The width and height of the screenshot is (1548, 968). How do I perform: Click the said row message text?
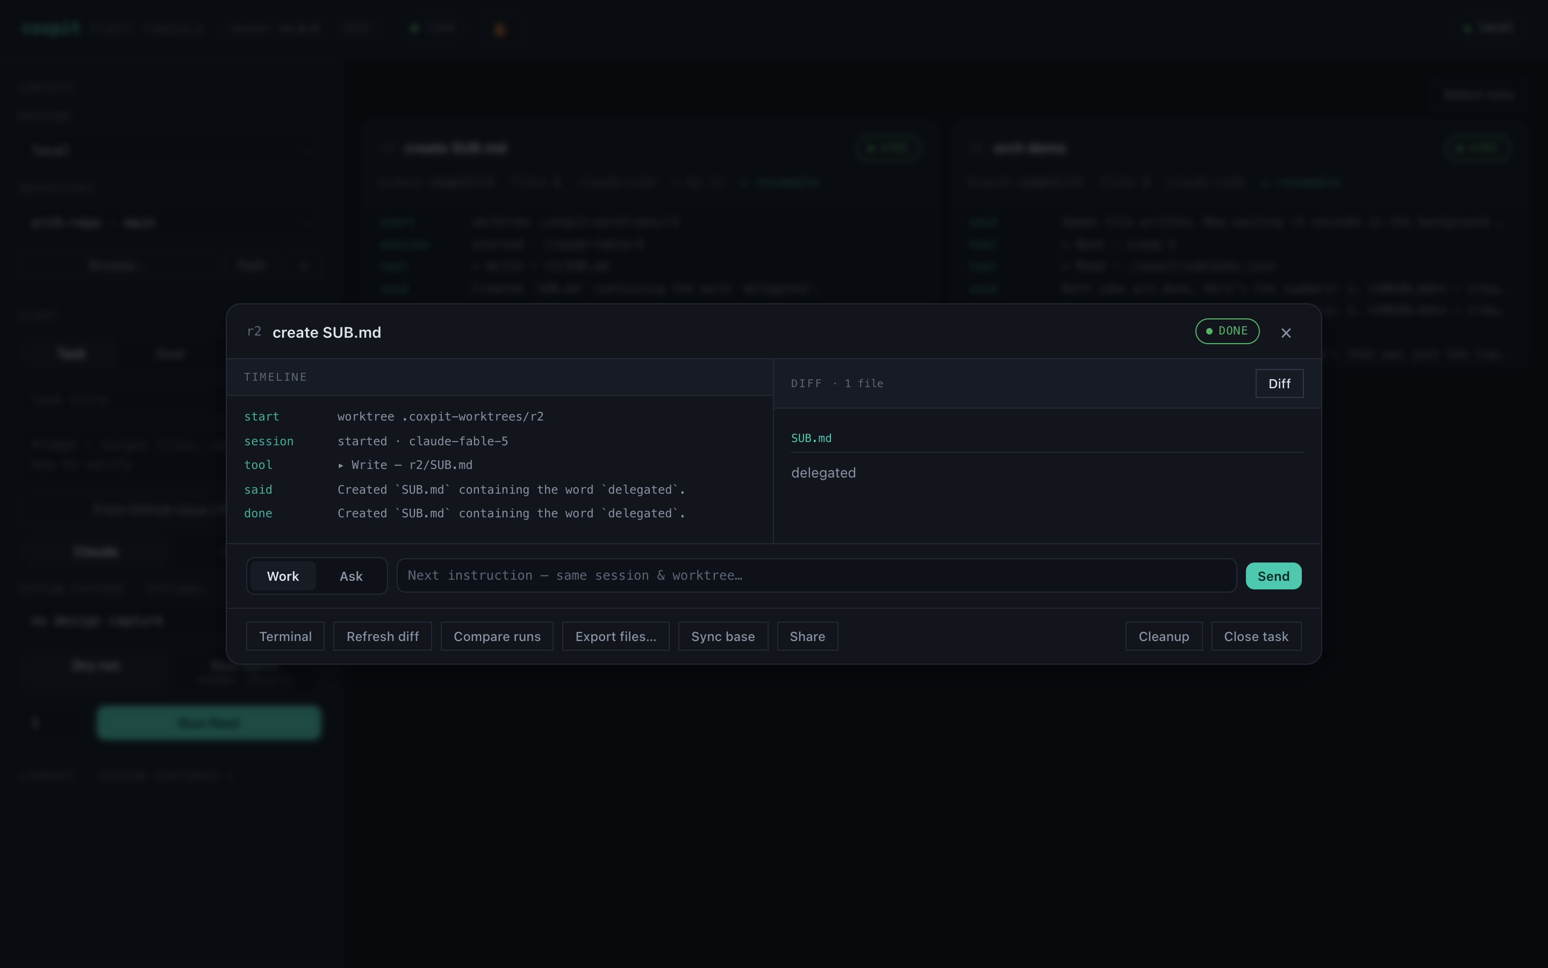(511, 490)
